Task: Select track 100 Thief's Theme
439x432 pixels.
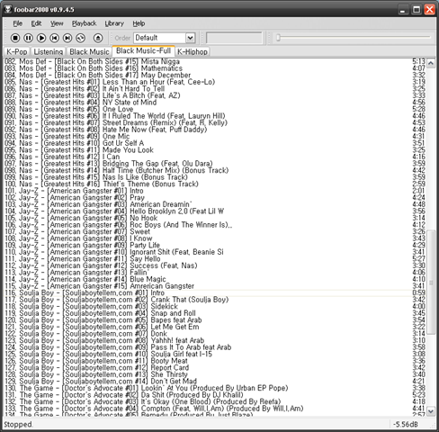Action: pos(215,184)
